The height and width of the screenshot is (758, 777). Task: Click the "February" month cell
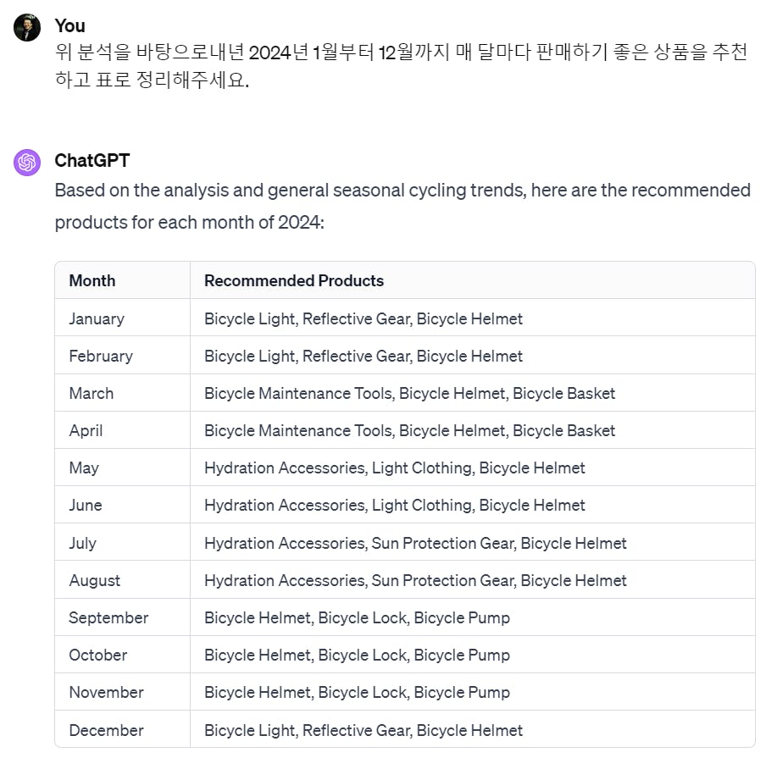(x=101, y=357)
